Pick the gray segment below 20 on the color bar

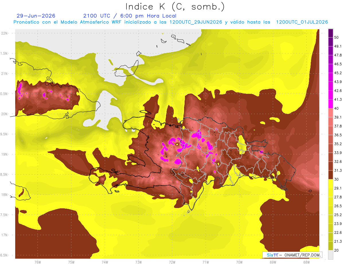[331, 255]
